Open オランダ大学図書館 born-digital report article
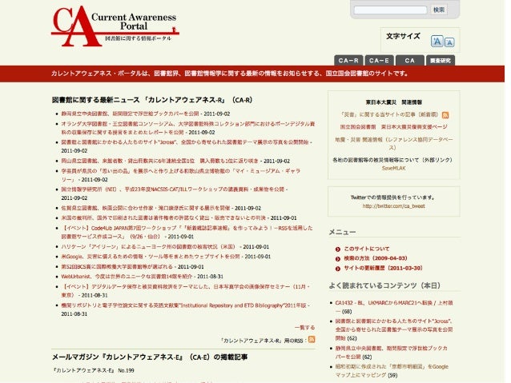The height and width of the screenshot is (383, 511). click(x=187, y=128)
